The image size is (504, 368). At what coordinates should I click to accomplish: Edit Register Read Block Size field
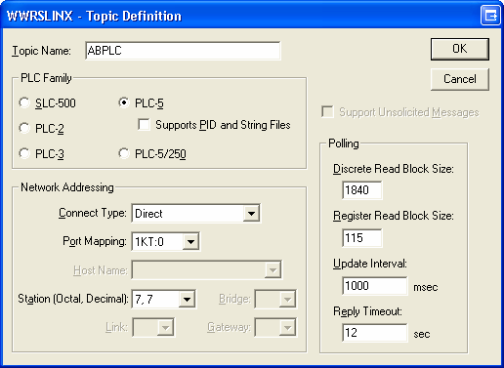tap(362, 238)
